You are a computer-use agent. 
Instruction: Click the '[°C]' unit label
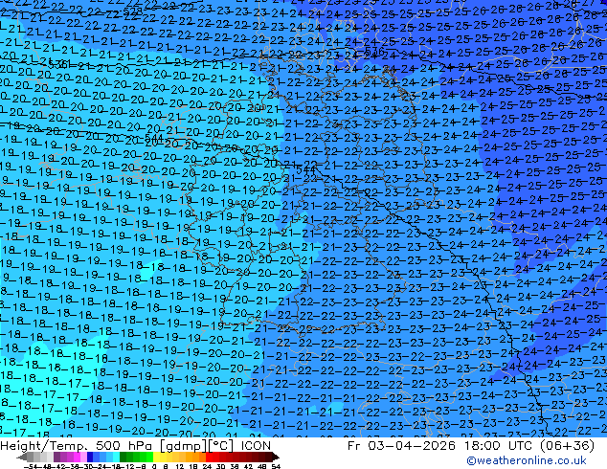(x=221, y=446)
